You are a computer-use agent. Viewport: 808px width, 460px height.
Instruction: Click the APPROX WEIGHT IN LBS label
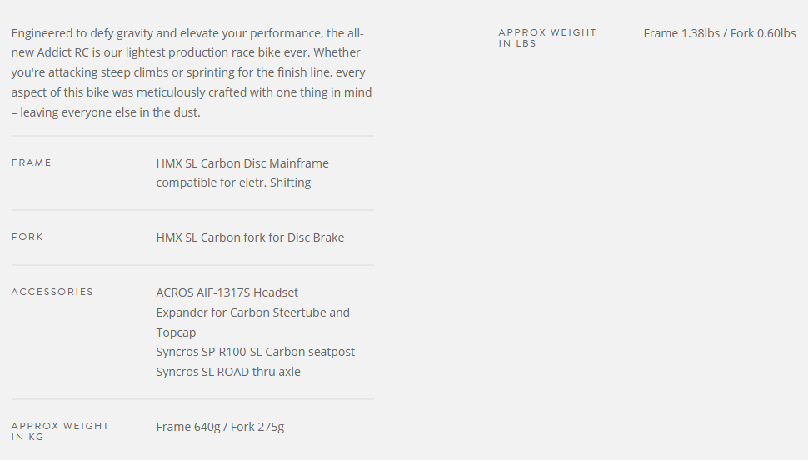coord(547,37)
